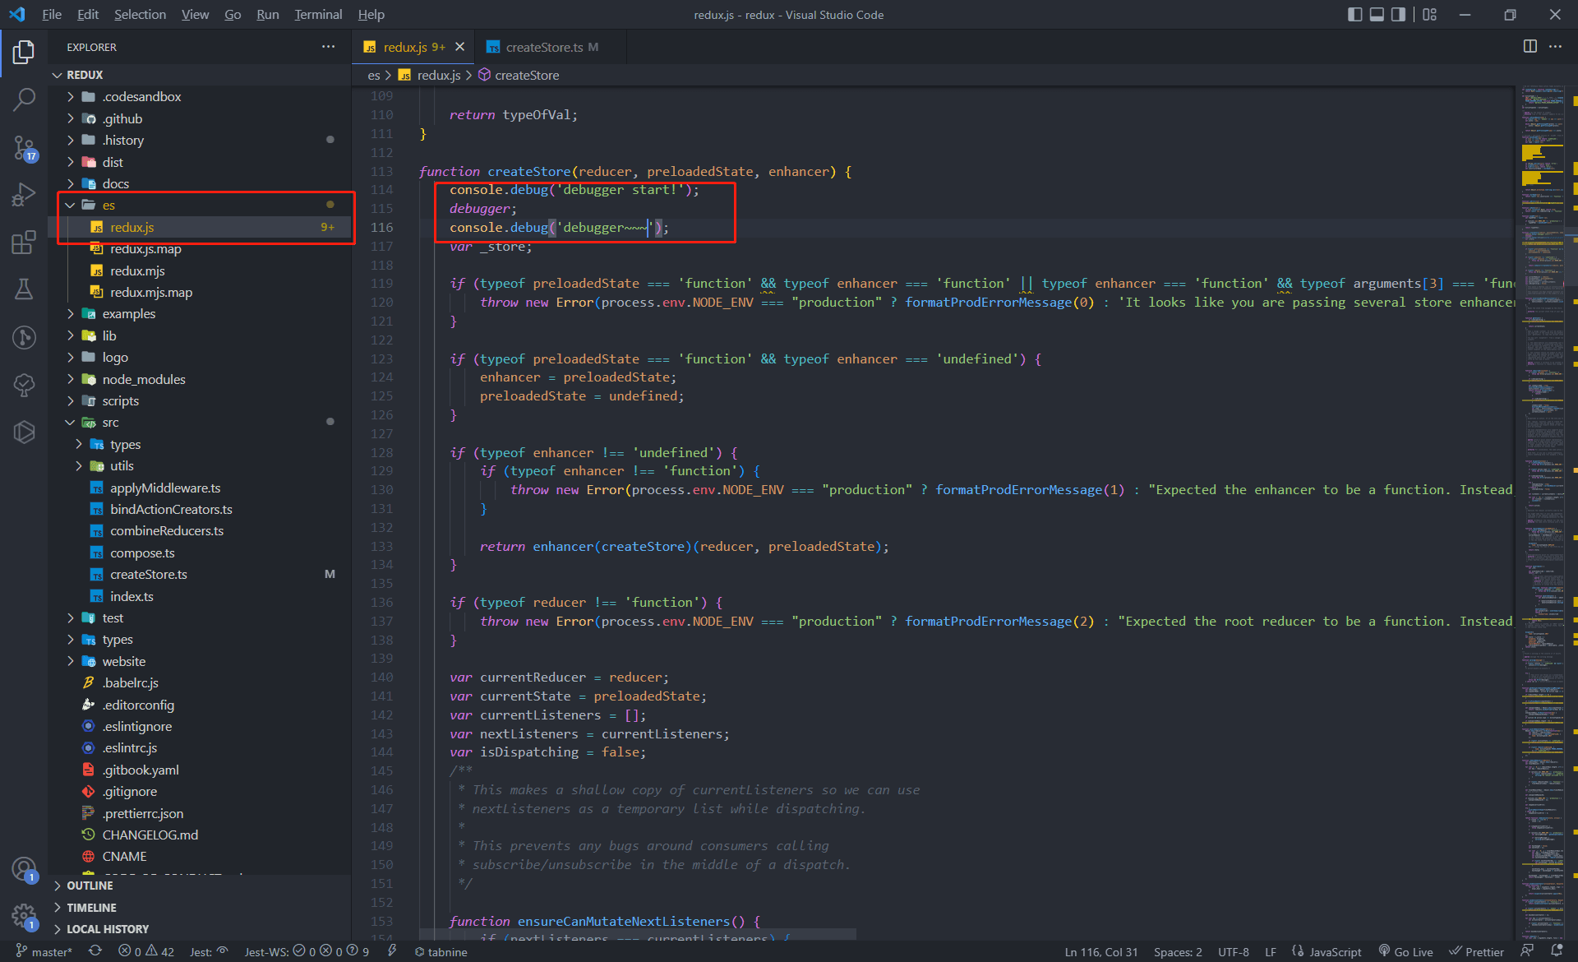1578x962 pixels.
Task: Open CHANGELOG.md file
Action: 200,835
